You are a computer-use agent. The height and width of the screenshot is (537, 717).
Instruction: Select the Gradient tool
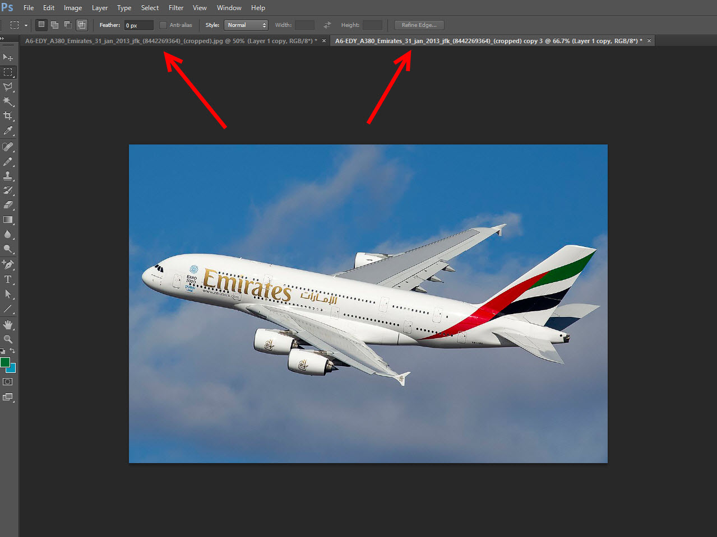(8, 220)
